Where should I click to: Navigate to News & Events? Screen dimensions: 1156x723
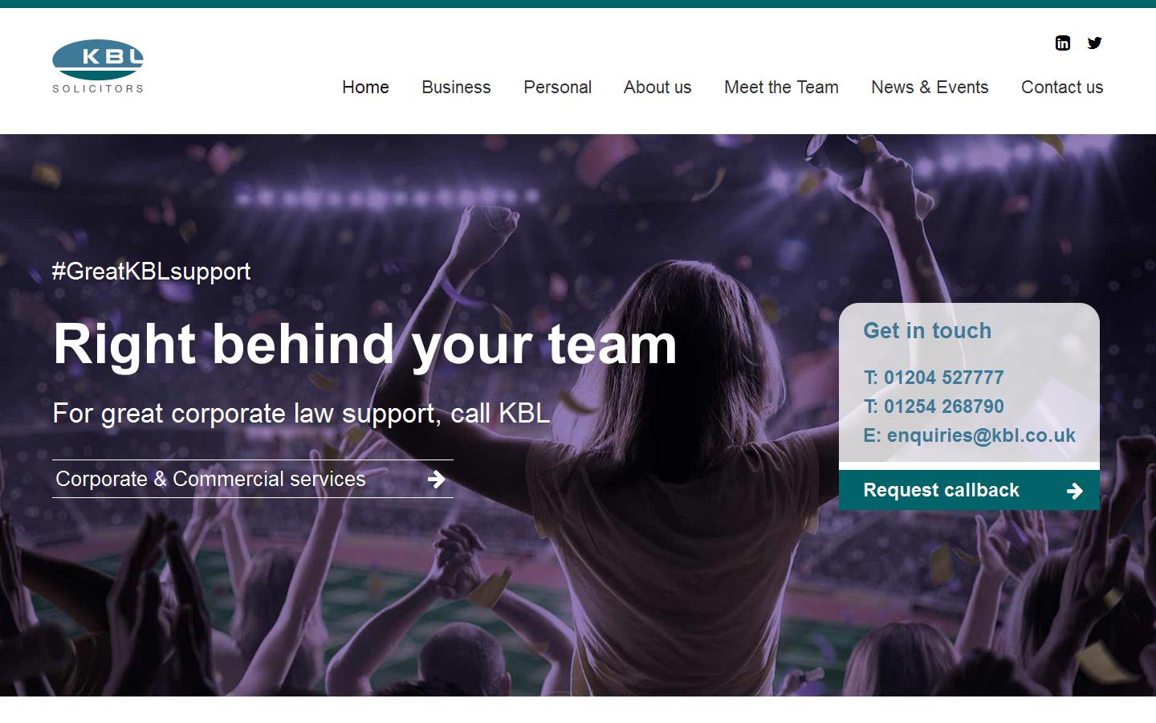930,88
